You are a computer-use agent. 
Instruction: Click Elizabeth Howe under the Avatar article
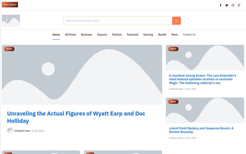[176, 89]
